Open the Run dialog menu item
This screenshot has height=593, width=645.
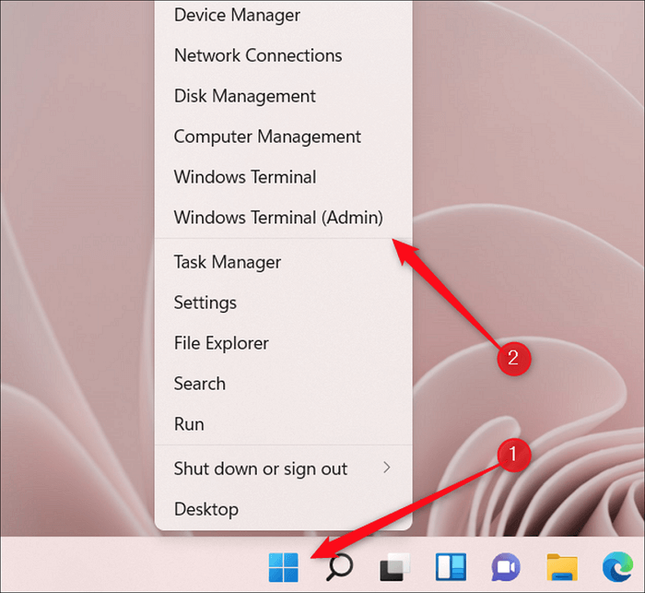point(189,424)
